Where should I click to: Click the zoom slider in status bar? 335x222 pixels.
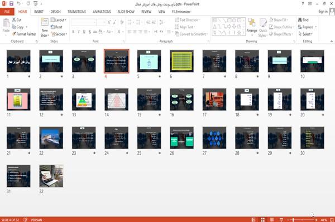[x=302, y=220]
